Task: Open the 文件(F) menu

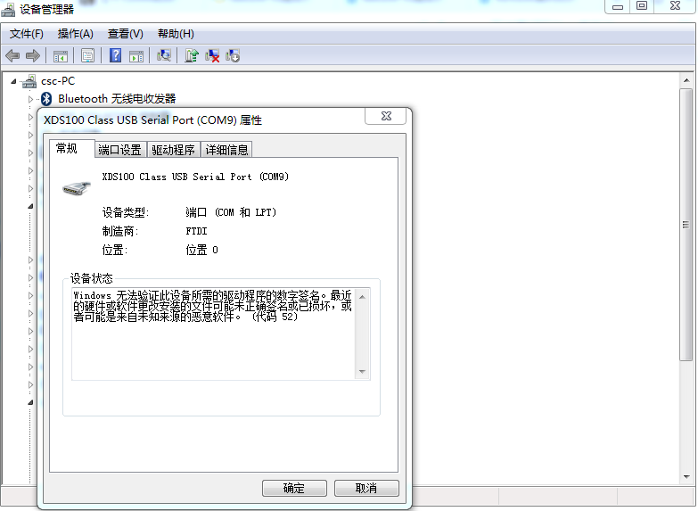Action: pos(26,34)
